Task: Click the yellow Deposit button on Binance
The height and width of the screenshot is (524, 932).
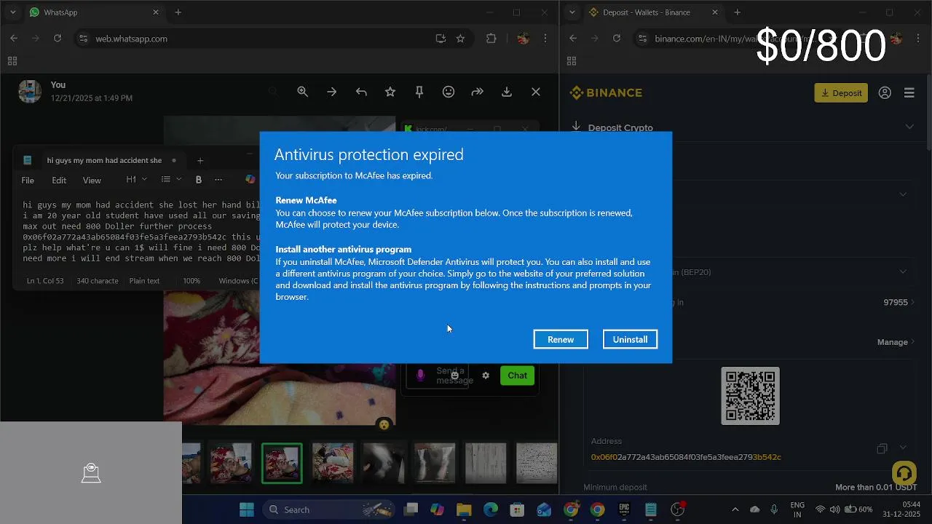Action: (841, 92)
